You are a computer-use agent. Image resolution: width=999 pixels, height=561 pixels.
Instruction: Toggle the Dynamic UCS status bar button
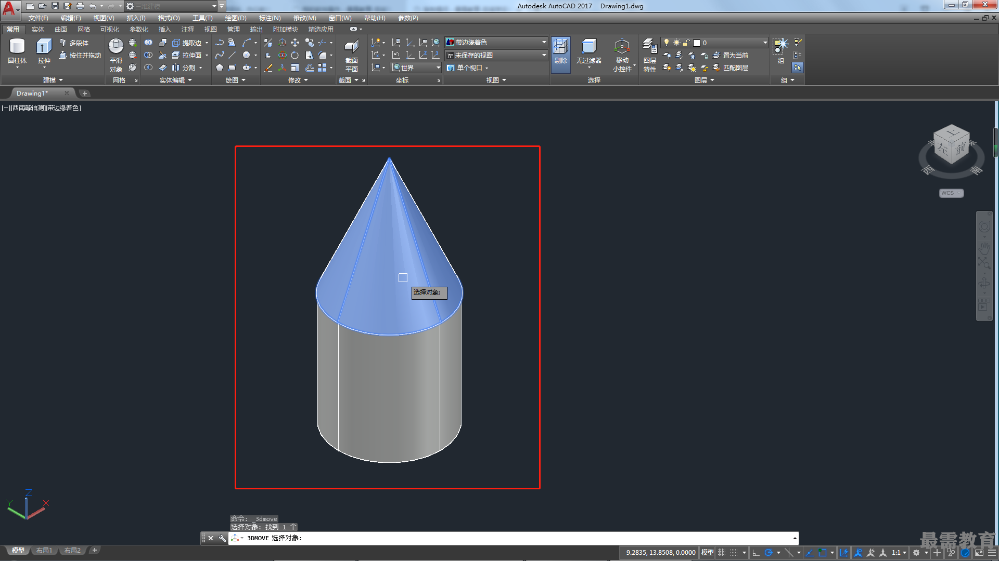pos(843,553)
